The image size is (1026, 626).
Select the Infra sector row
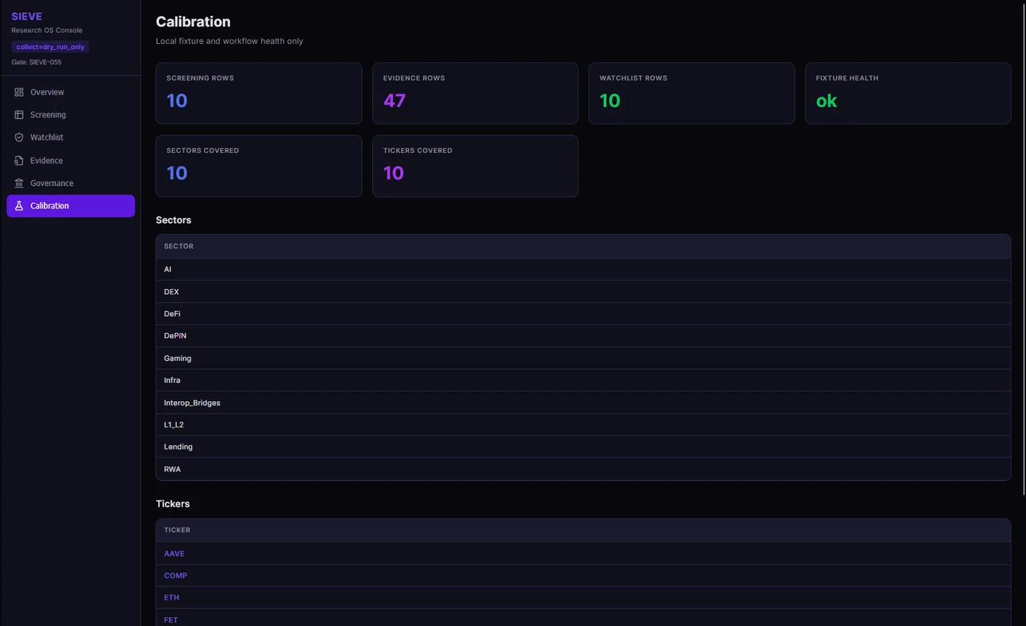583,380
